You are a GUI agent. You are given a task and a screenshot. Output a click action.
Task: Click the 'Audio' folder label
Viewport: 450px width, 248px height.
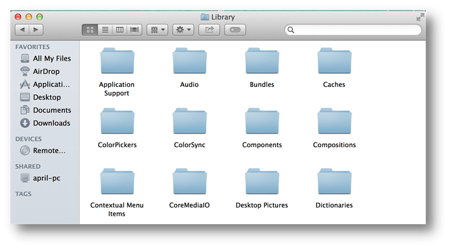click(x=189, y=85)
